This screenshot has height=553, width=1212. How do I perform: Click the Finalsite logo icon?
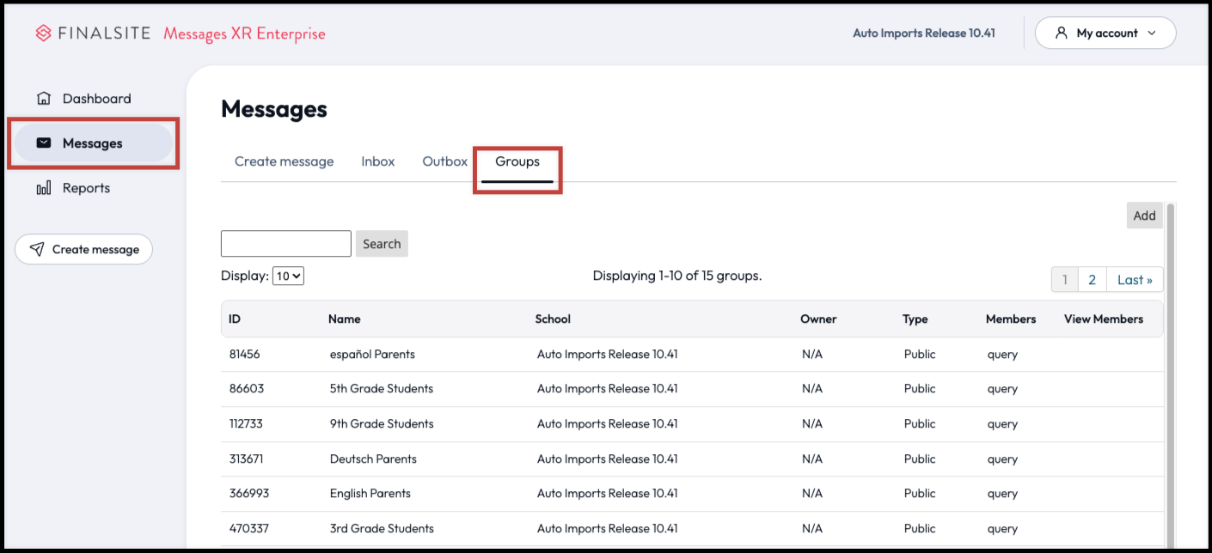point(44,33)
